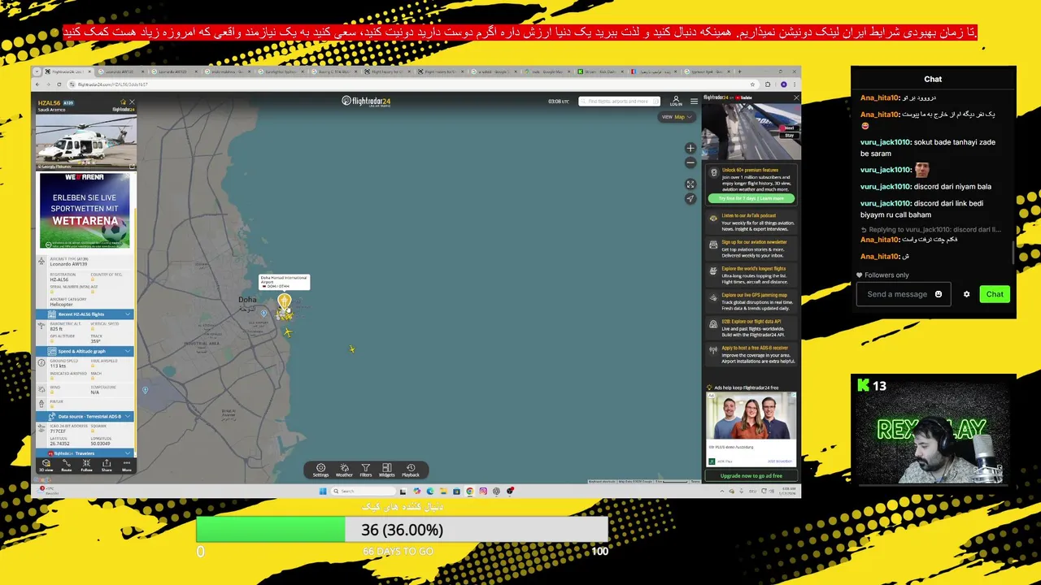
Task: Open the VIEW Map dropdown
Action: coord(676,117)
